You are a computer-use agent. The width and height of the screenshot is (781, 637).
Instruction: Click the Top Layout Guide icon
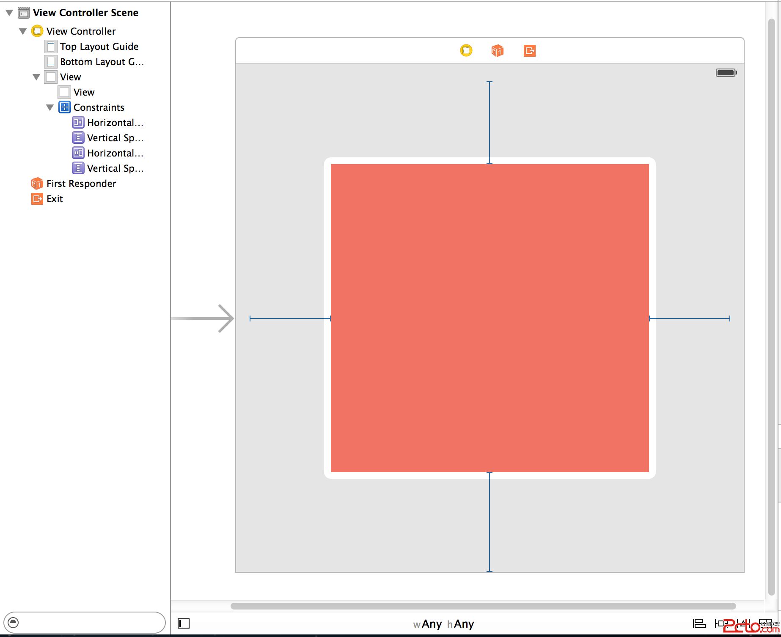click(x=51, y=47)
